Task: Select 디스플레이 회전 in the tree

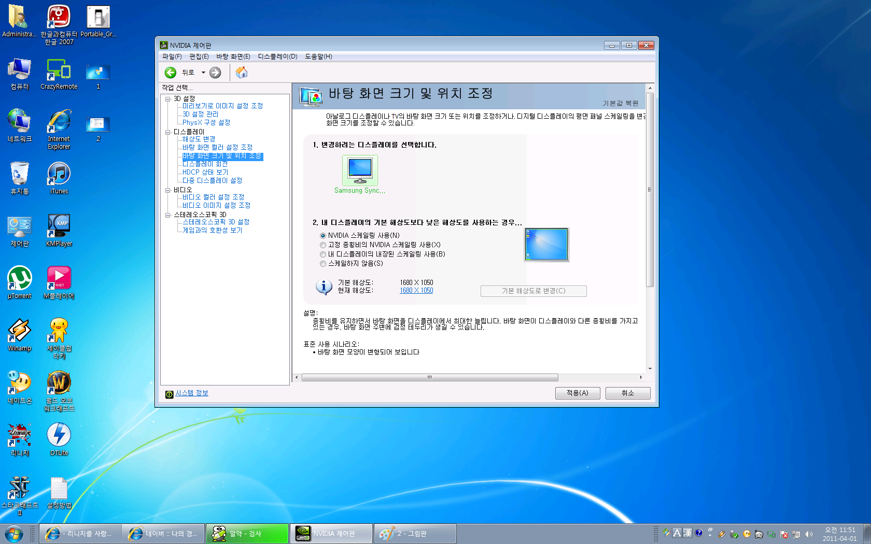Action: pyautogui.click(x=205, y=164)
